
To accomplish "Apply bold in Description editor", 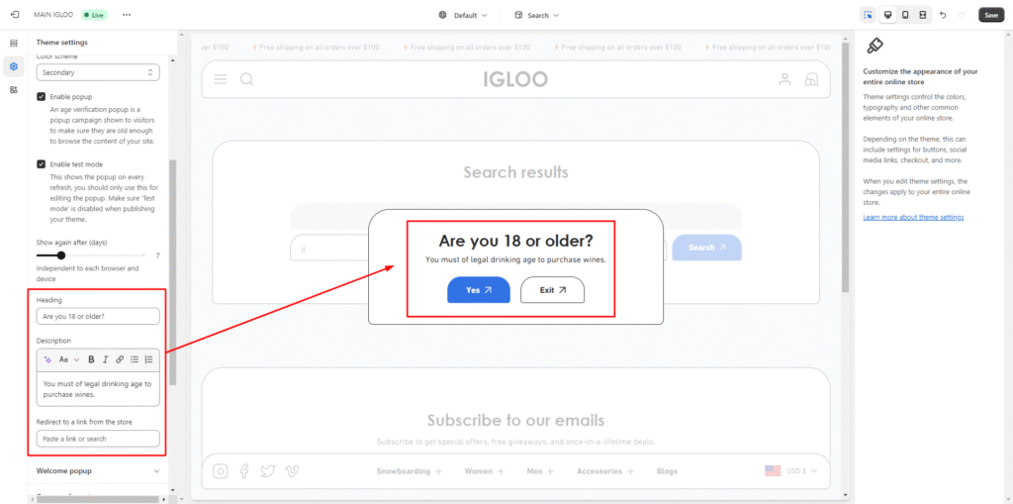I will click(x=91, y=359).
